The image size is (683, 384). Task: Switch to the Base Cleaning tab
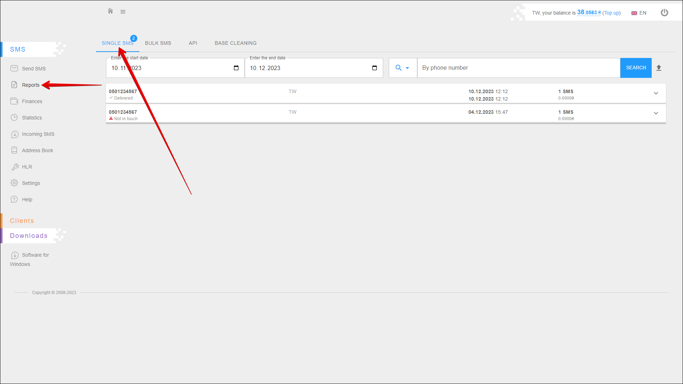235,43
